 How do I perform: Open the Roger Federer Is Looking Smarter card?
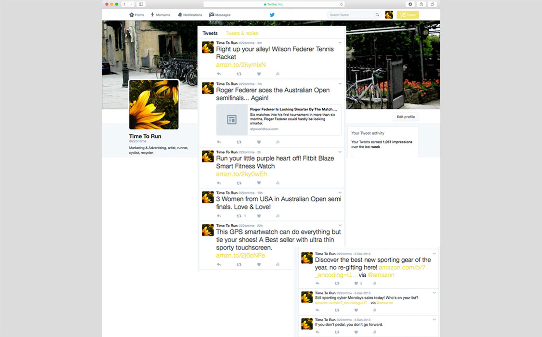tap(278, 119)
